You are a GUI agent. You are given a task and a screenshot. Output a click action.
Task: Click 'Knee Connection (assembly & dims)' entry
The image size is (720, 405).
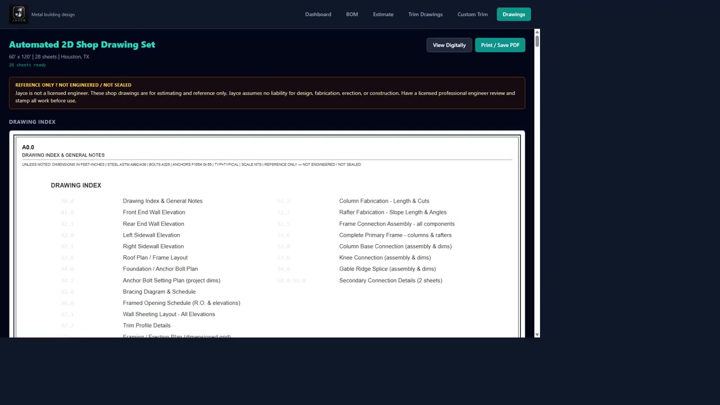point(385,258)
